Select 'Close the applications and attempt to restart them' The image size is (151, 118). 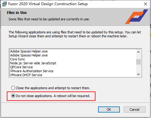click(x=51, y=88)
